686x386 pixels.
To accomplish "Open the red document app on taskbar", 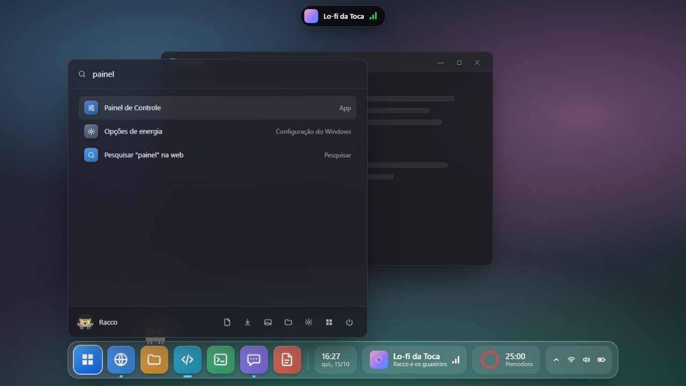I will pos(287,360).
